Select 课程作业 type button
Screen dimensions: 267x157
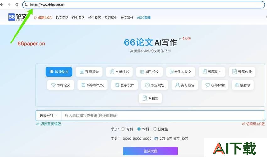tap(242, 72)
